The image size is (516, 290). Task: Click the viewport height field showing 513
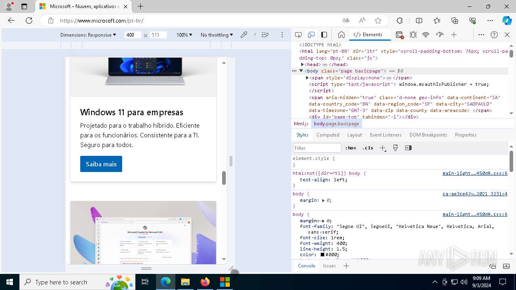click(x=158, y=35)
